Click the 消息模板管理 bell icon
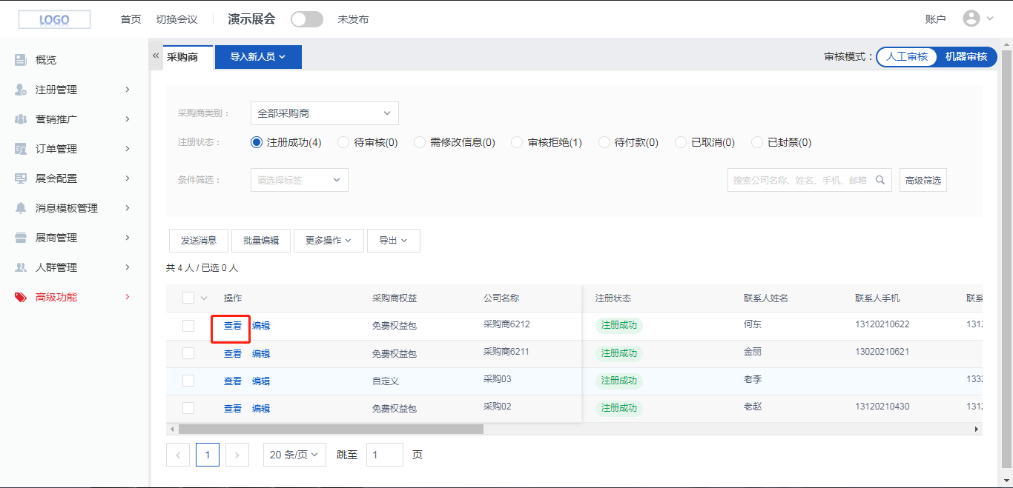 [x=21, y=208]
